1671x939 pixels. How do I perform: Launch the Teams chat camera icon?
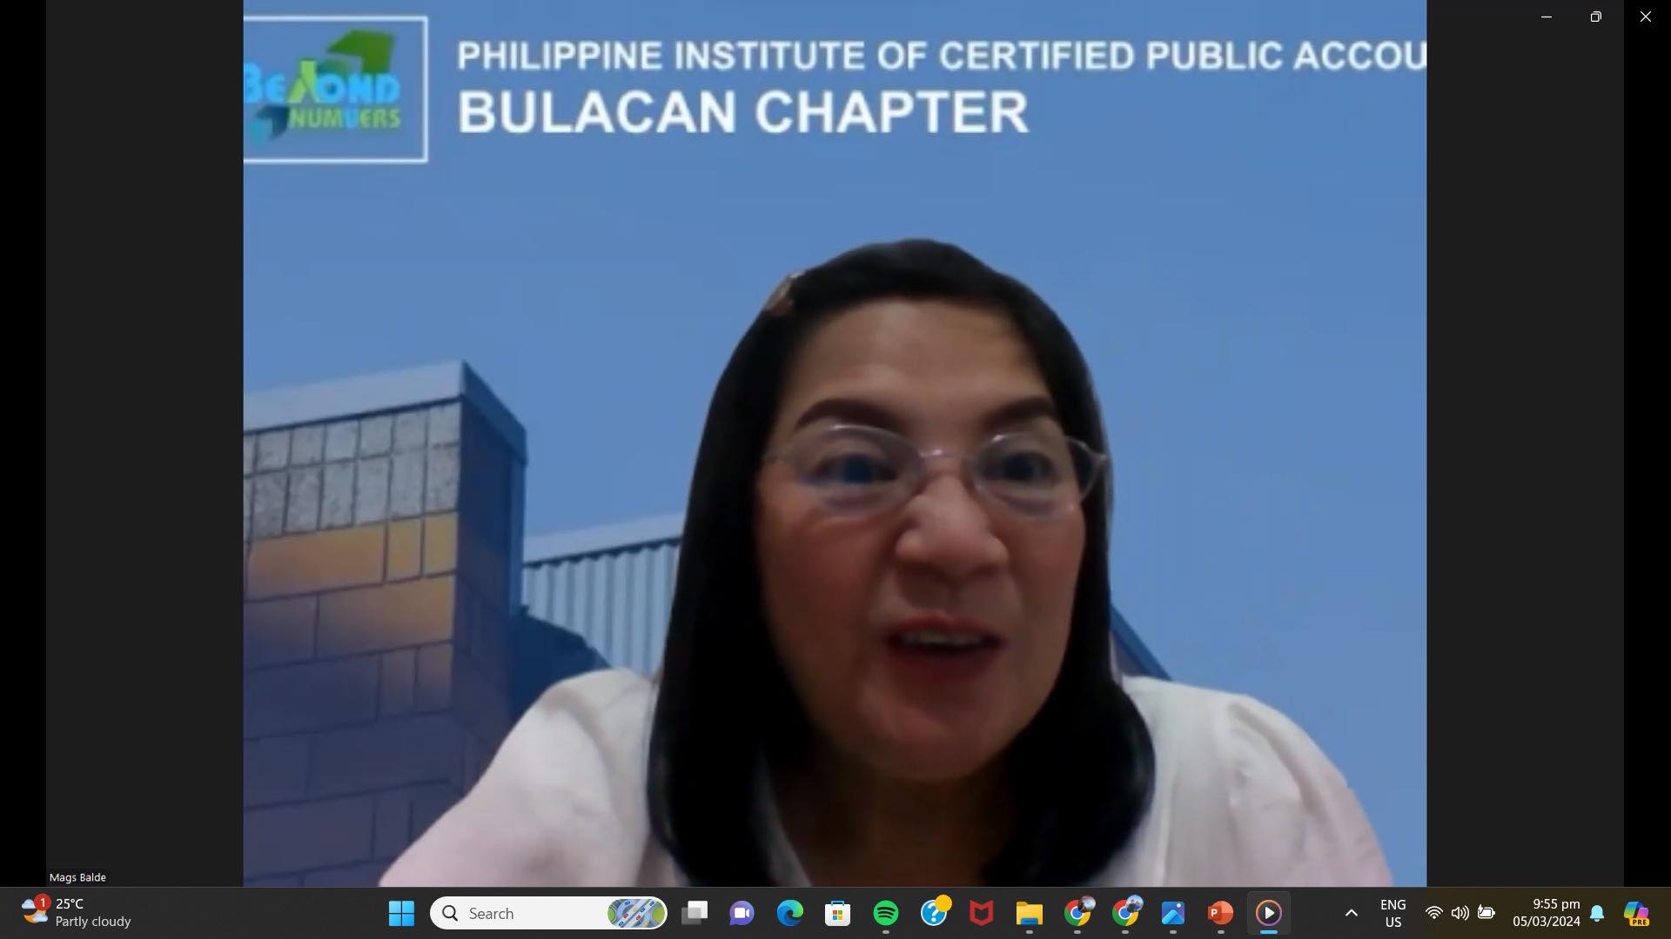[742, 913]
